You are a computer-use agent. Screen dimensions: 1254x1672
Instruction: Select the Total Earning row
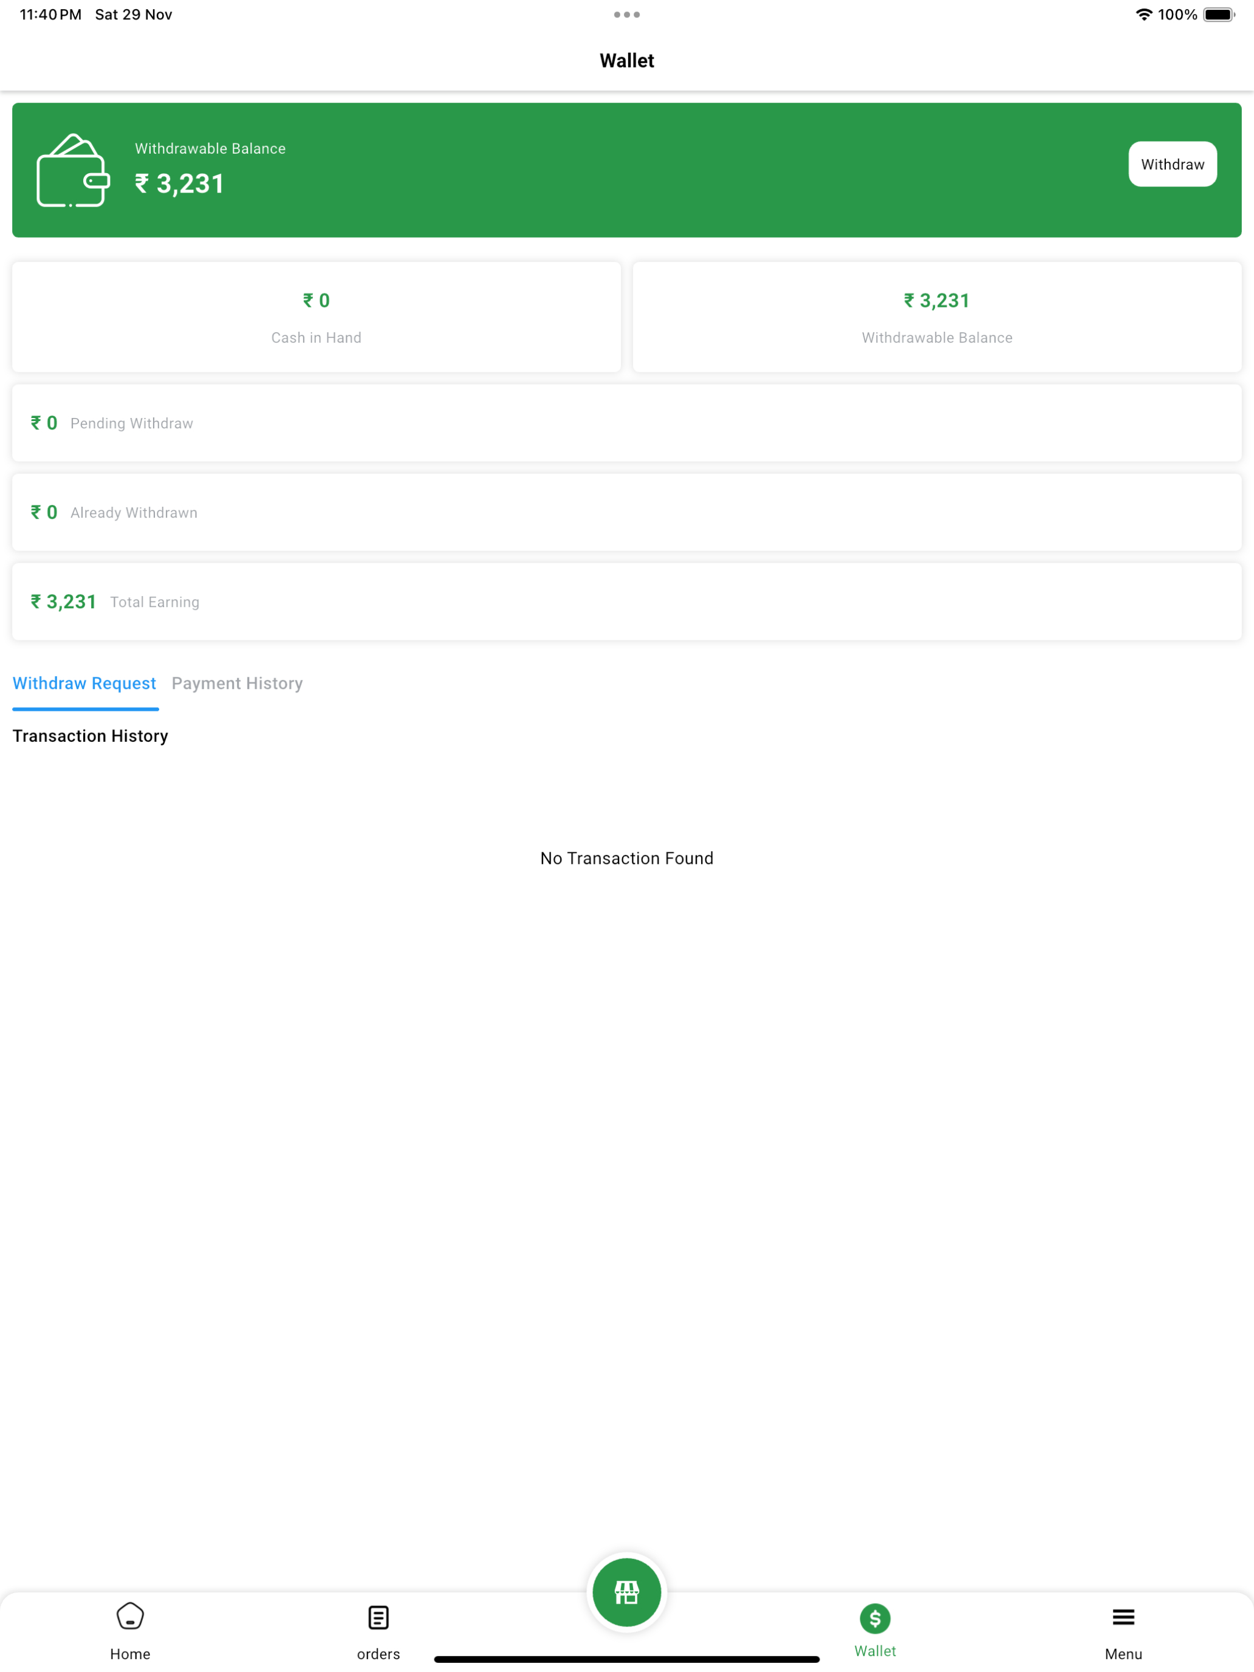[x=626, y=601]
